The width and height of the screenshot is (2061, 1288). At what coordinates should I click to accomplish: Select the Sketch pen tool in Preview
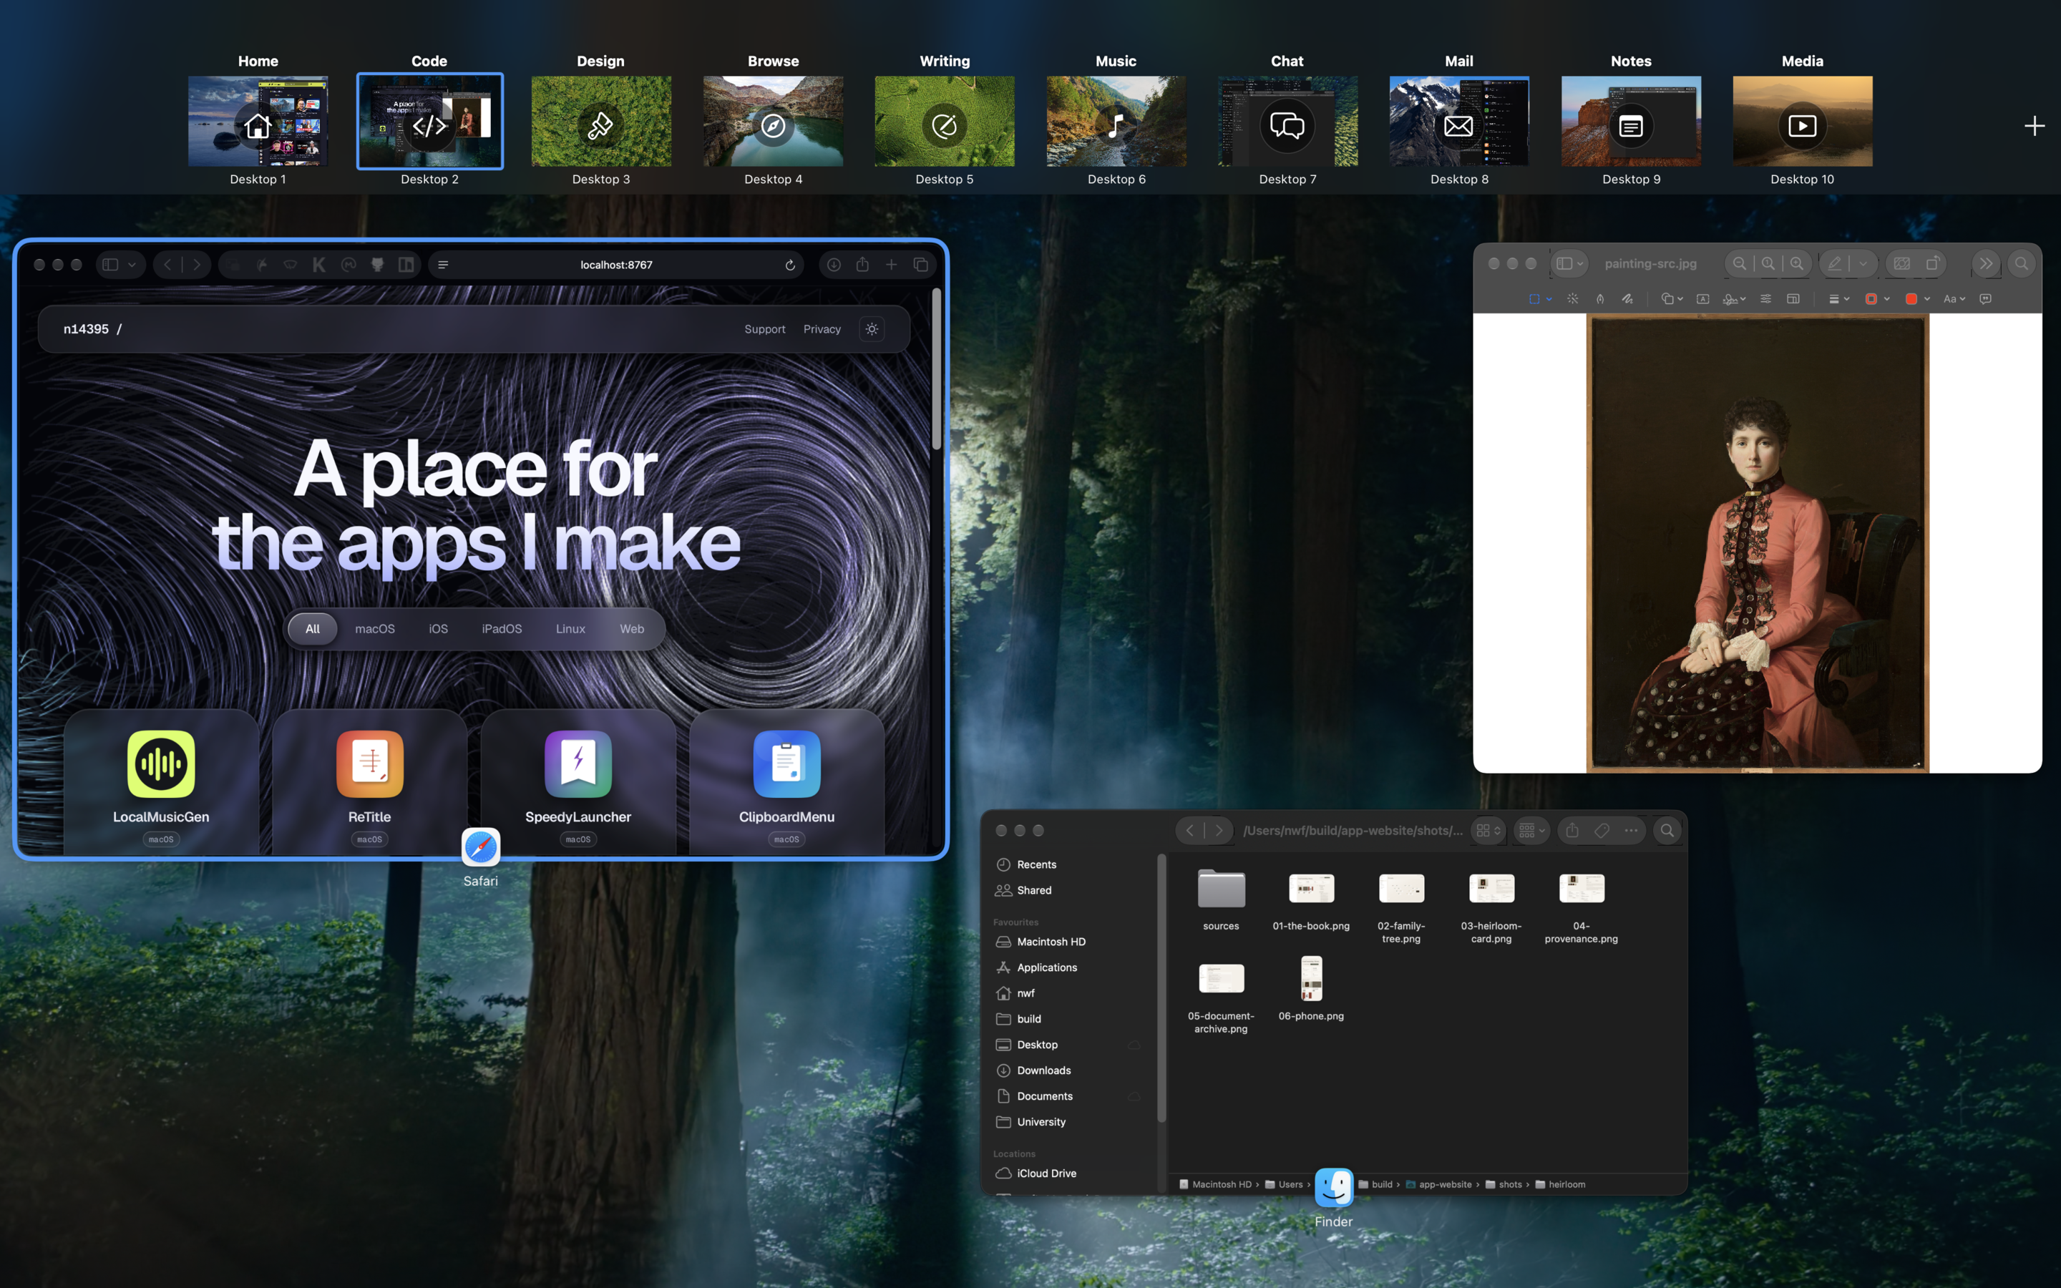click(x=1600, y=299)
